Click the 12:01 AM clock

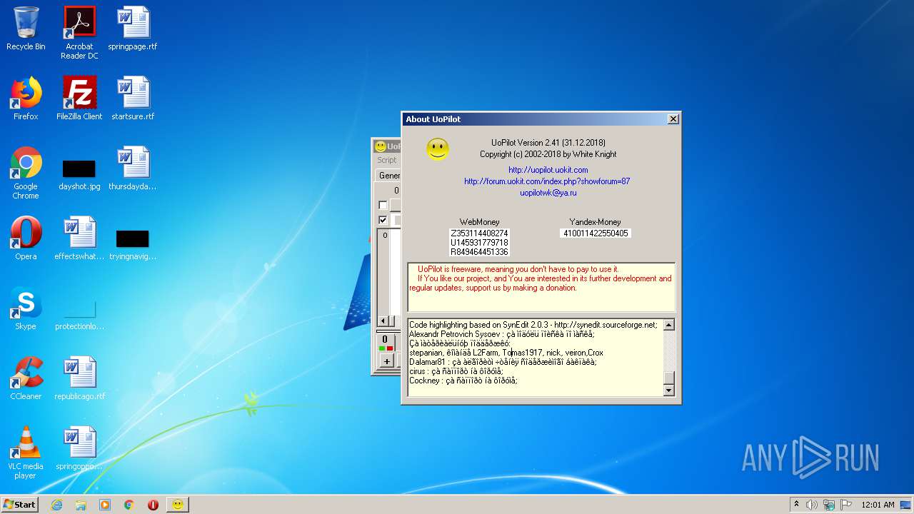(x=878, y=505)
